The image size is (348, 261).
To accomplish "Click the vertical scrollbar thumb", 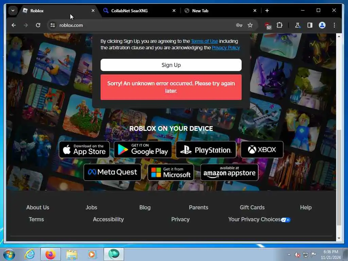I will [x=339, y=177].
